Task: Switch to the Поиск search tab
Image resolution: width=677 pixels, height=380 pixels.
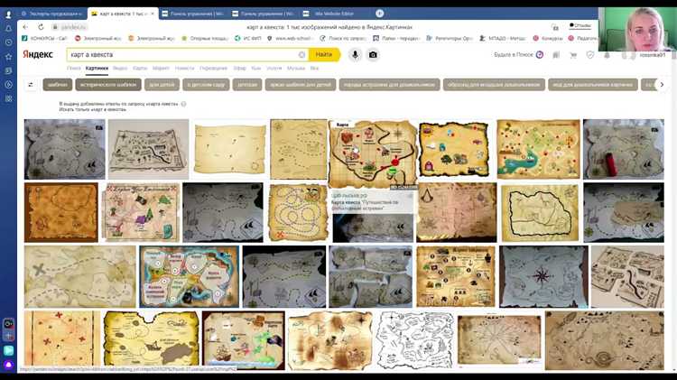Action: click(74, 69)
